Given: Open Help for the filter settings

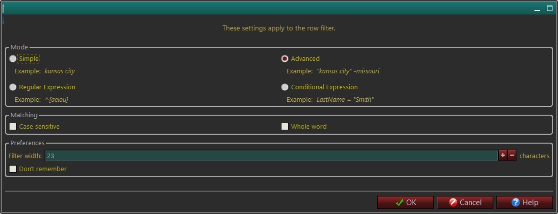Looking at the screenshot, I should coord(524,203).
